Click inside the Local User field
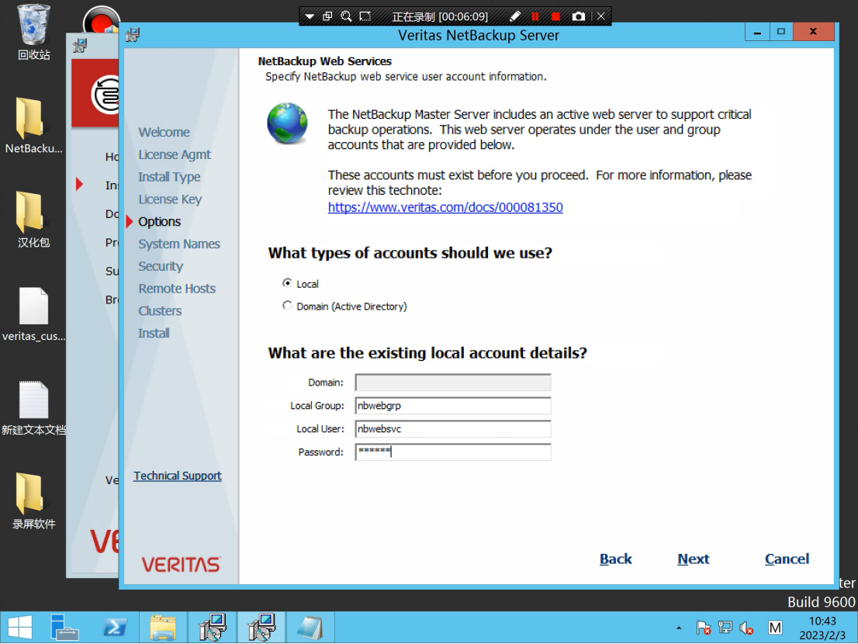This screenshot has height=644, width=858. pos(452,428)
